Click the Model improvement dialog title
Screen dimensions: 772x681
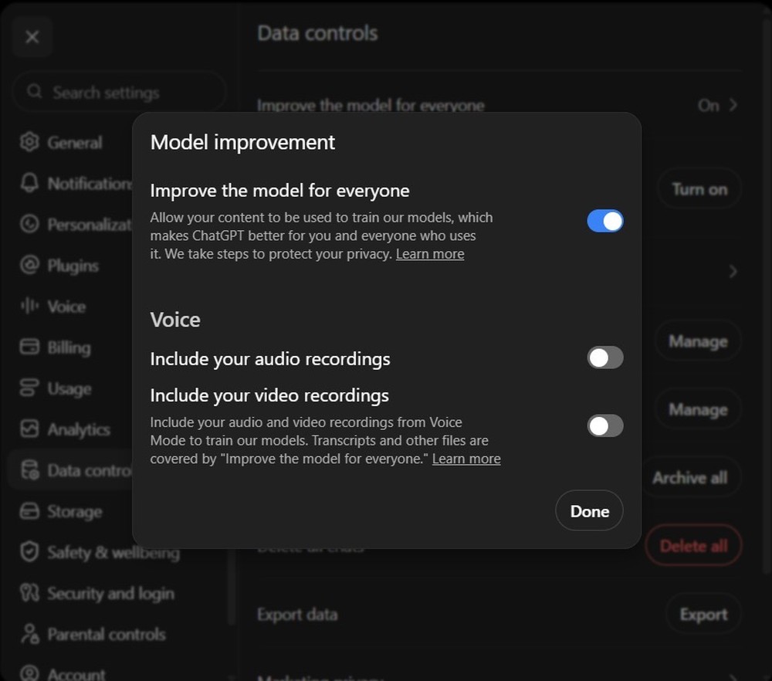(242, 142)
